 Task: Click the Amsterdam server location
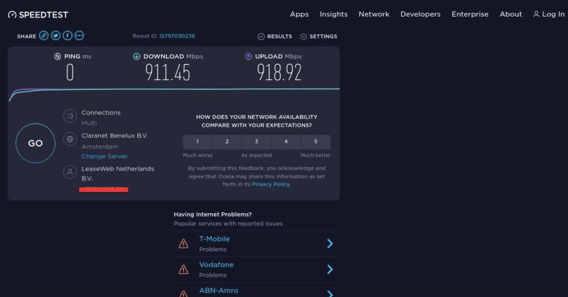(100, 146)
